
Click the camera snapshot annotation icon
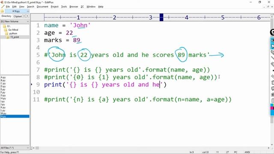(272, 95)
